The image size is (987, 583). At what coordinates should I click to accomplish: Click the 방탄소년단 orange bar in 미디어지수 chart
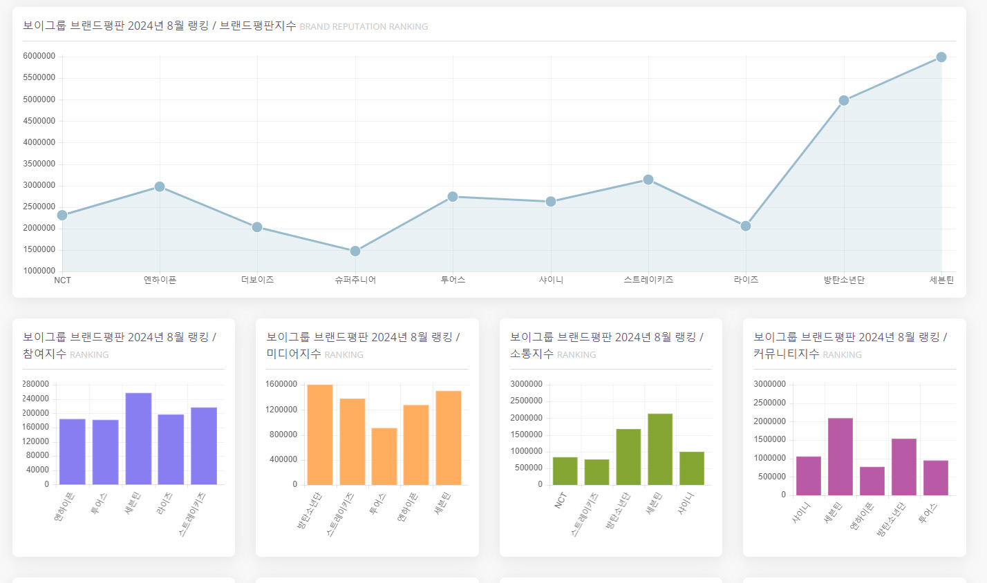[x=320, y=434]
